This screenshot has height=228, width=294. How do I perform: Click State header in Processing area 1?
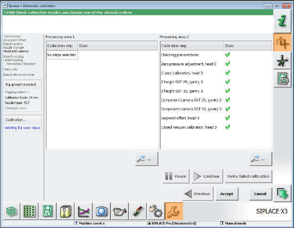click(x=118, y=46)
